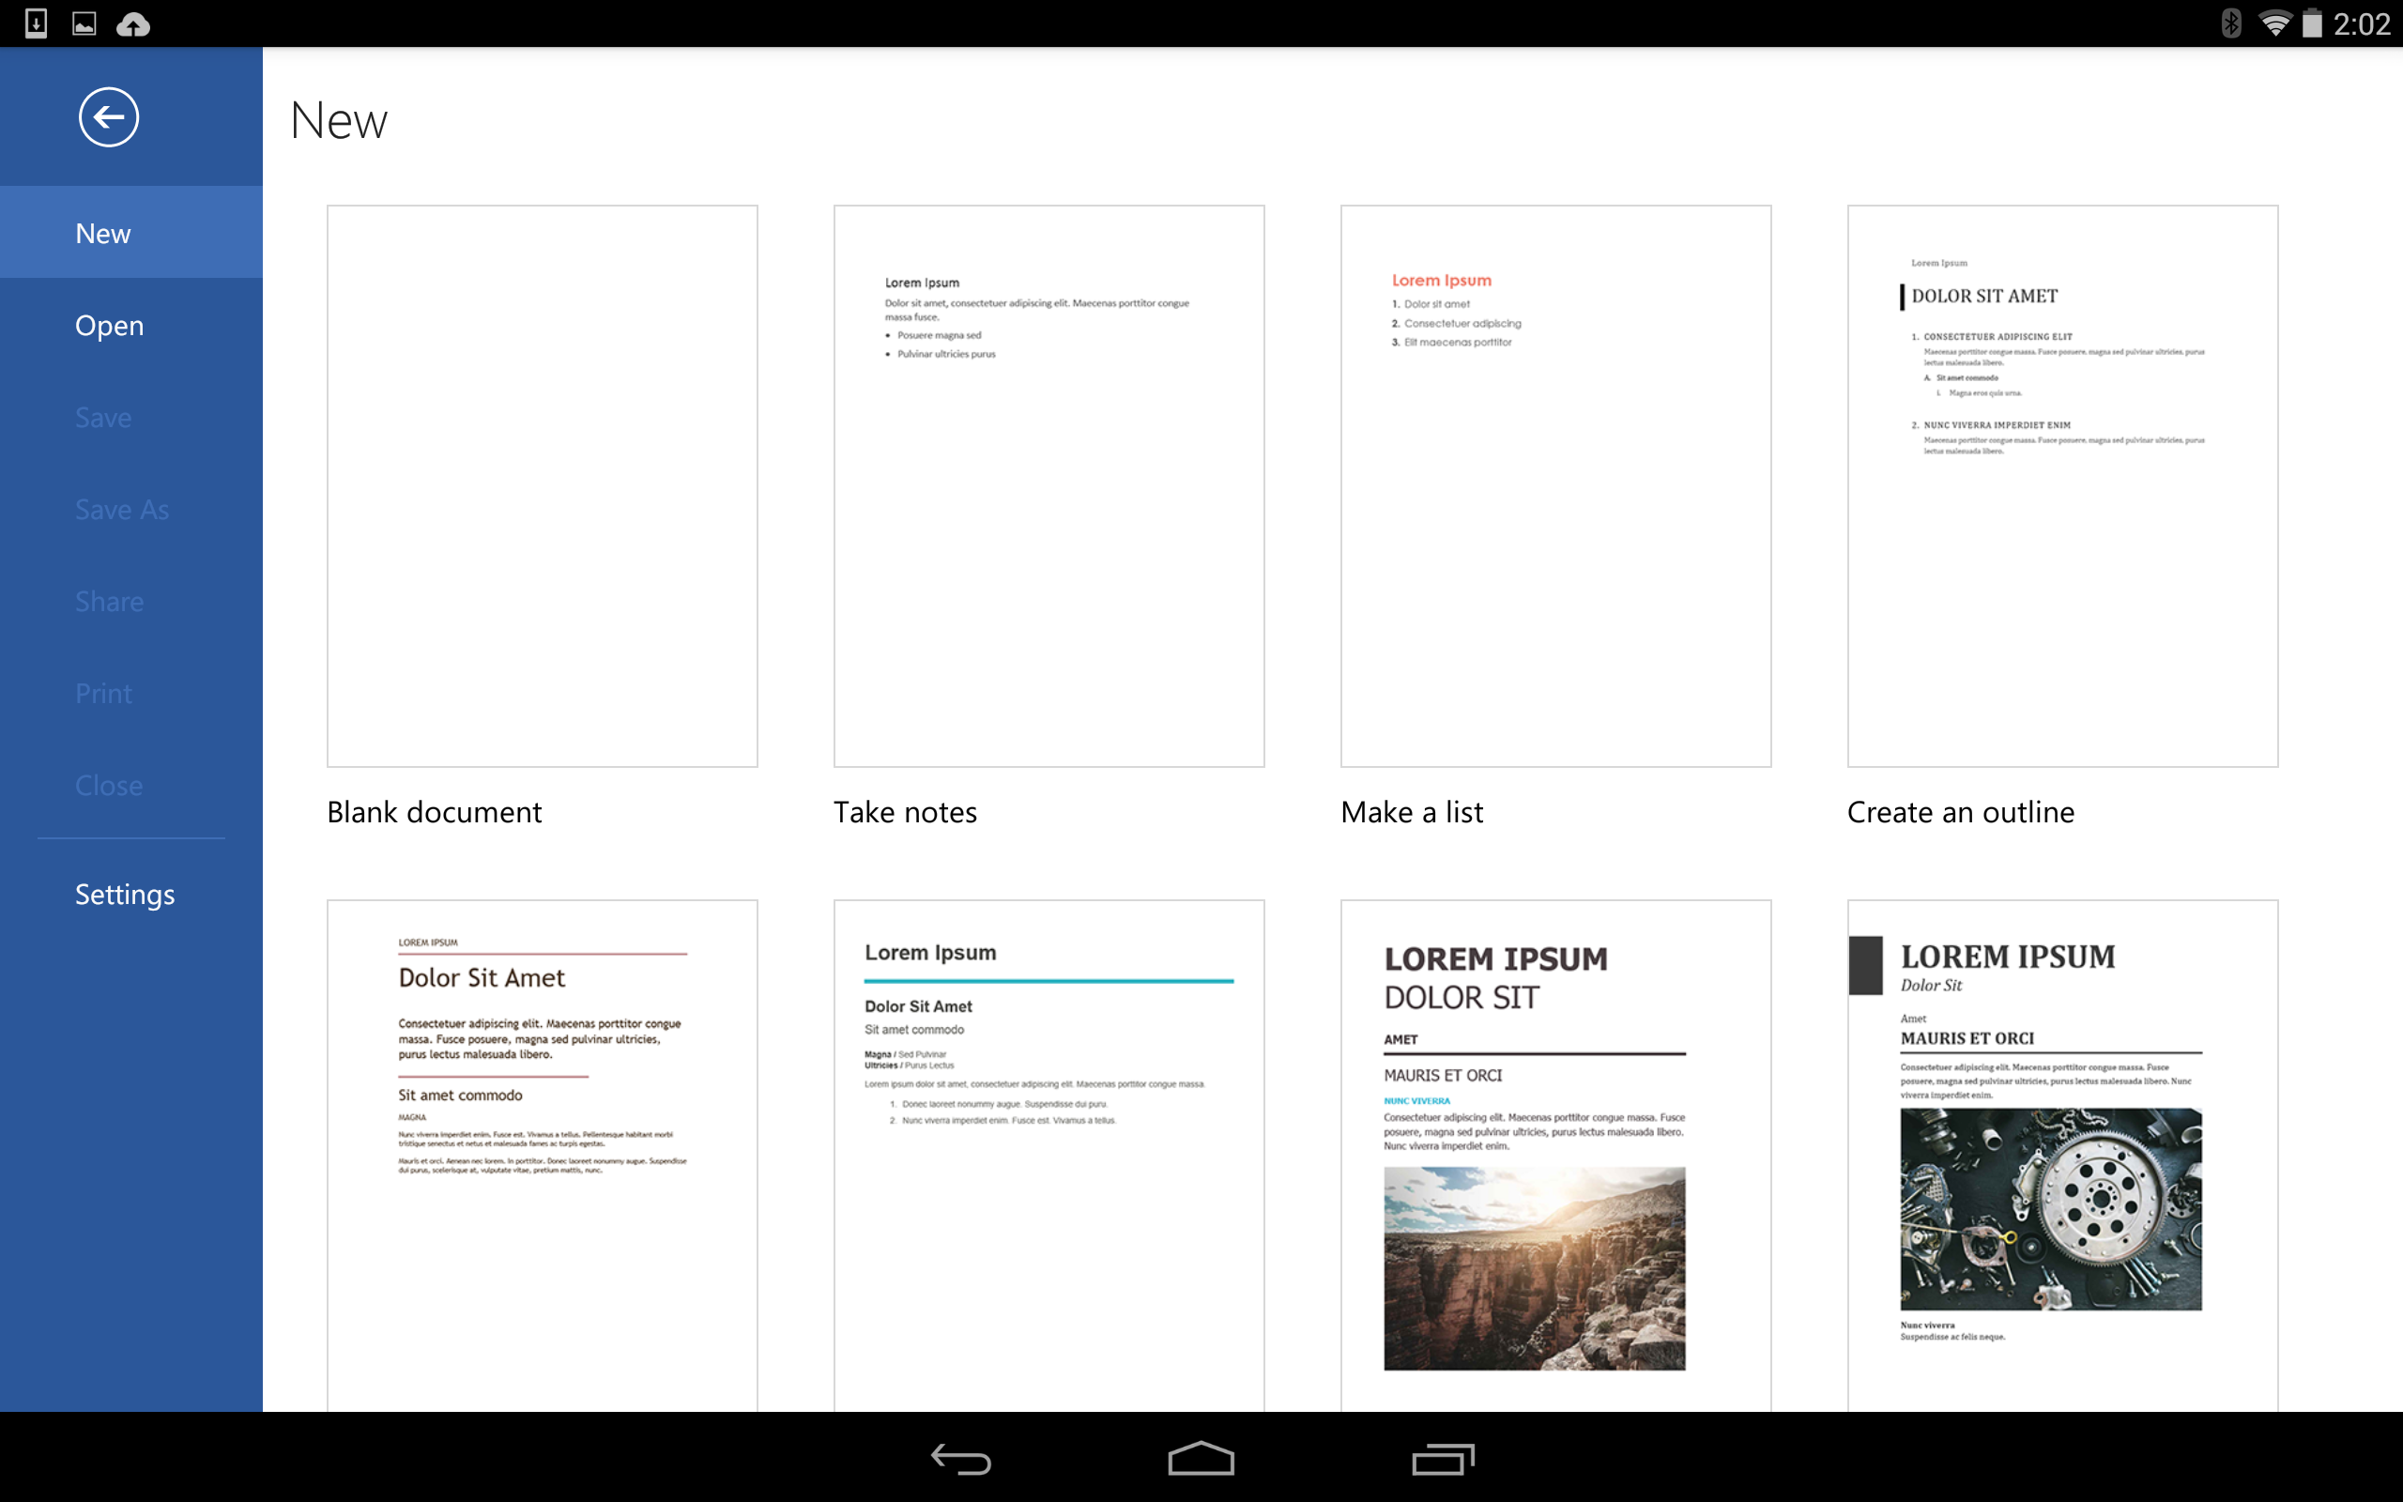Open the Create an outline template

click(x=2061, y=484)
